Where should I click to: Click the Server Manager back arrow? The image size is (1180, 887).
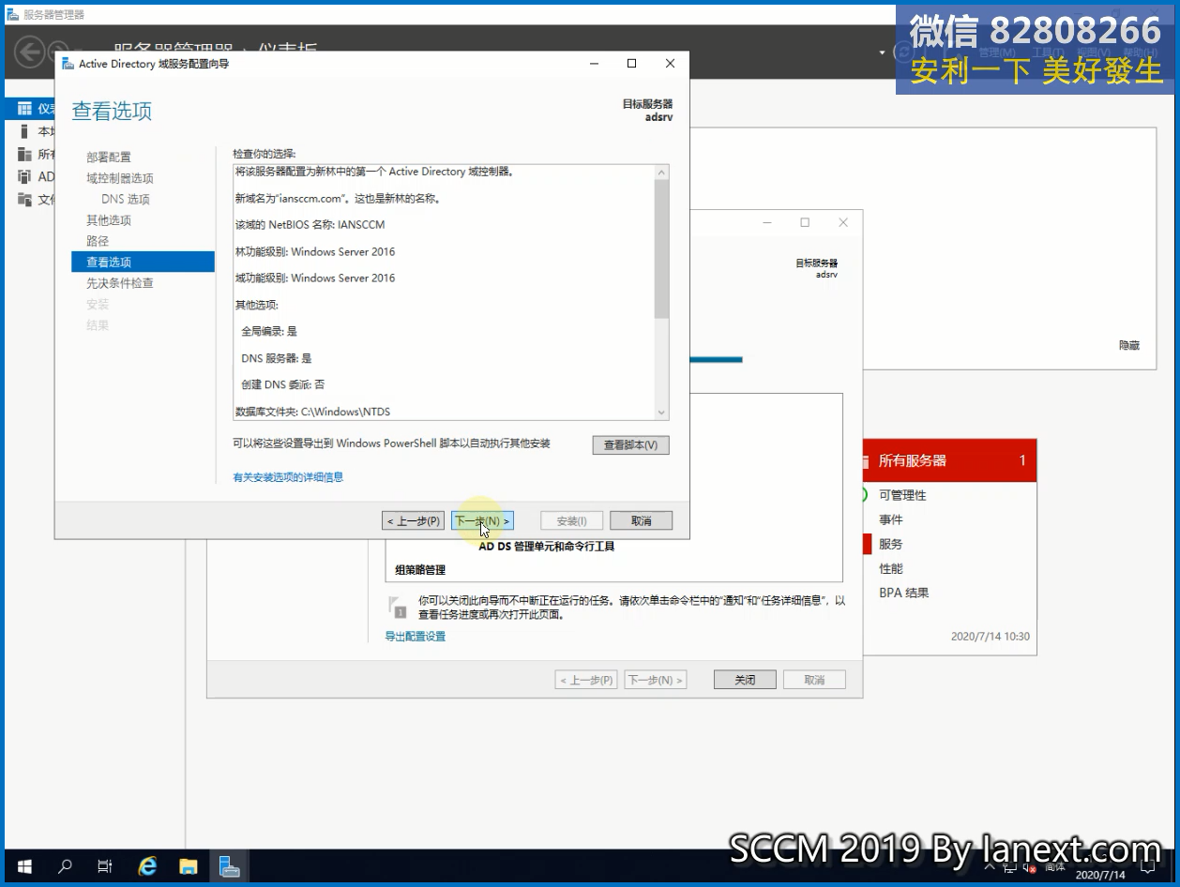(x=29, y=51)
